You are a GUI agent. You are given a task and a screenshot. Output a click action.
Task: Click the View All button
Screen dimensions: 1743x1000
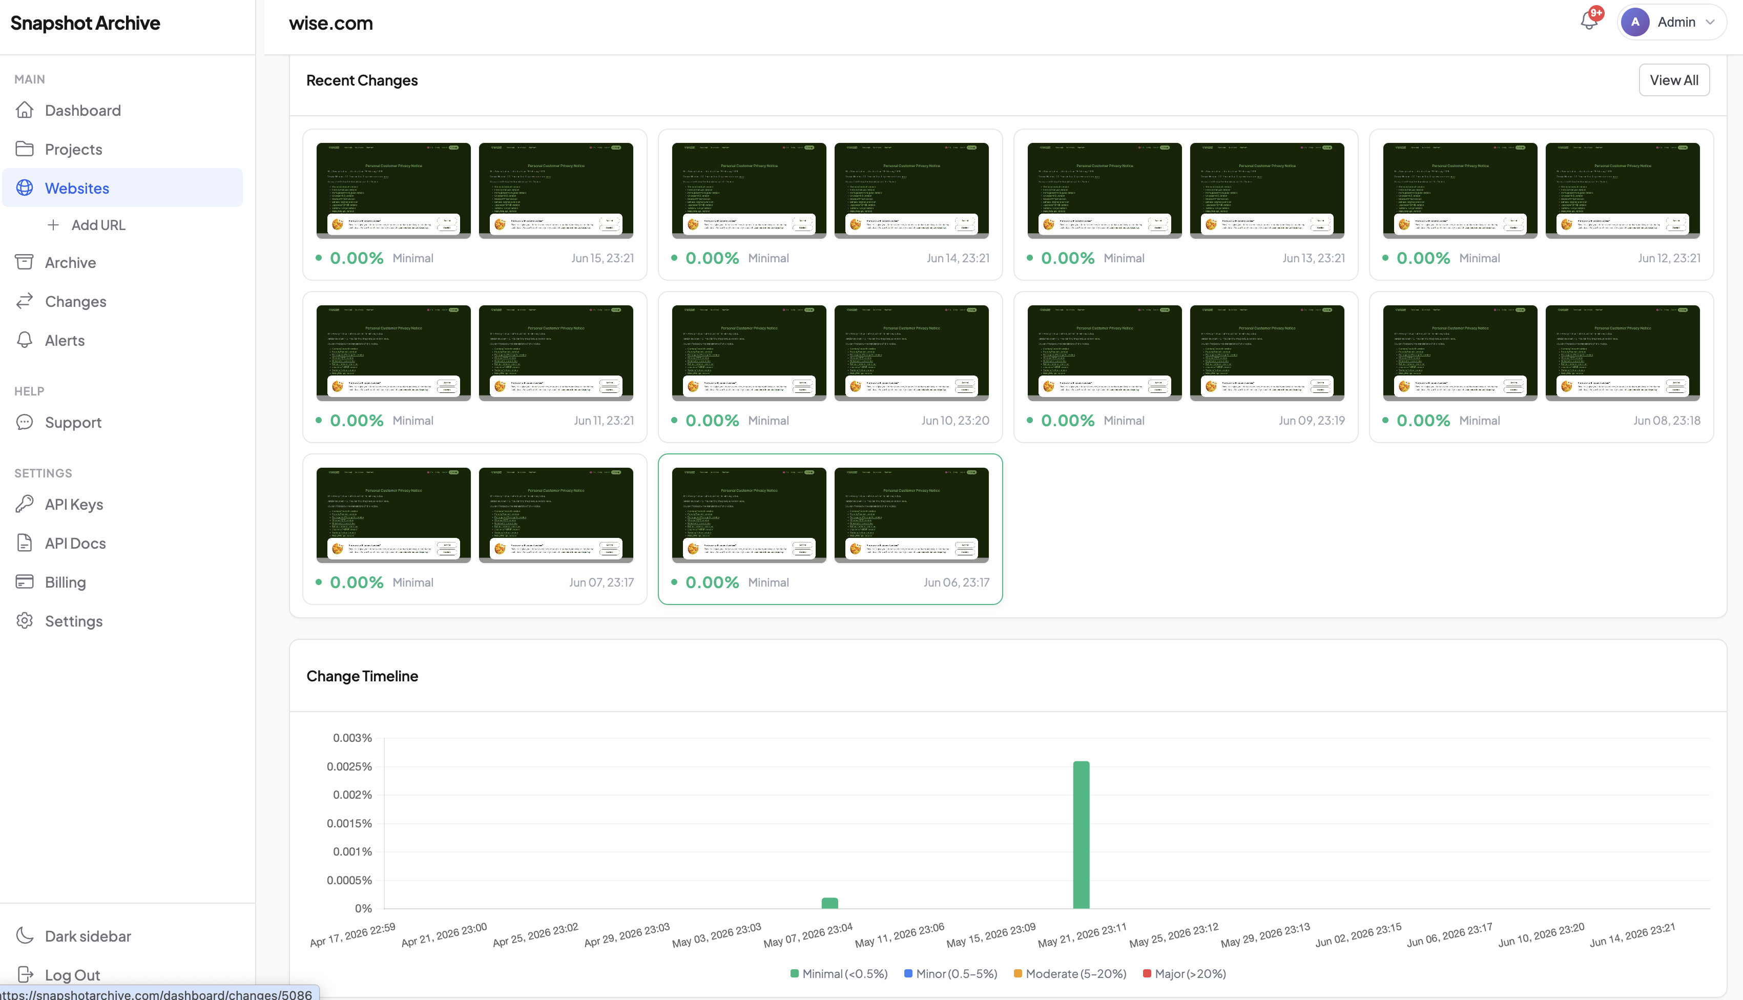(x=1674, y=80)
